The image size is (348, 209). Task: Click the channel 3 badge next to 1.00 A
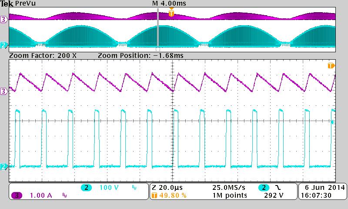coord(17,196)
